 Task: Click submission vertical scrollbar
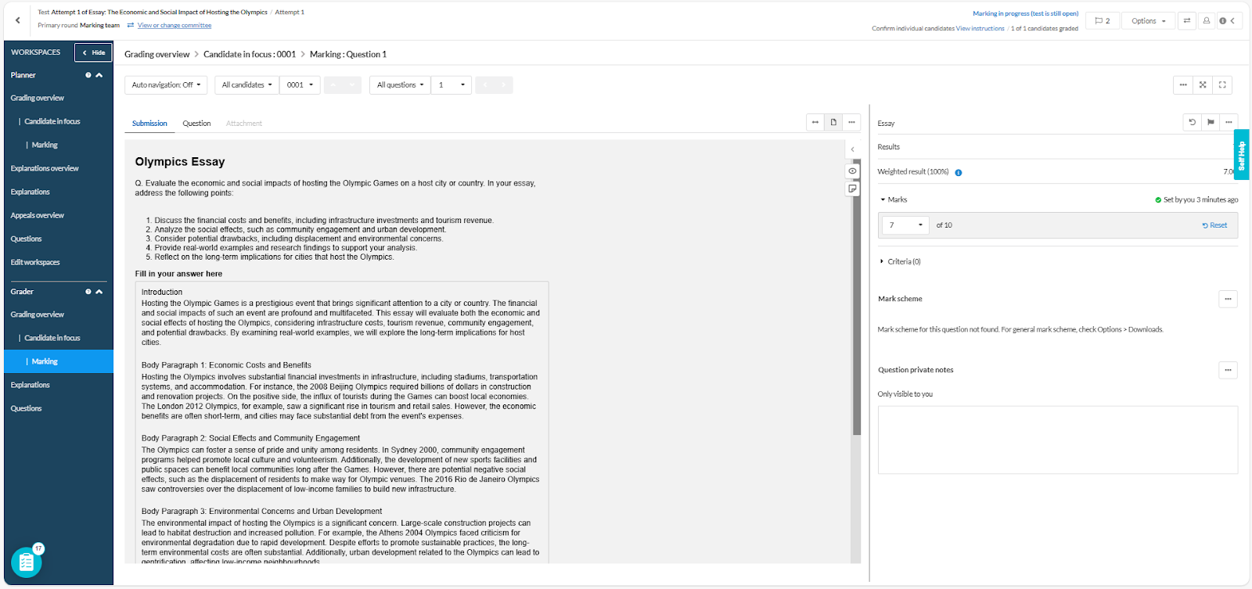click(x=857, y=297)
